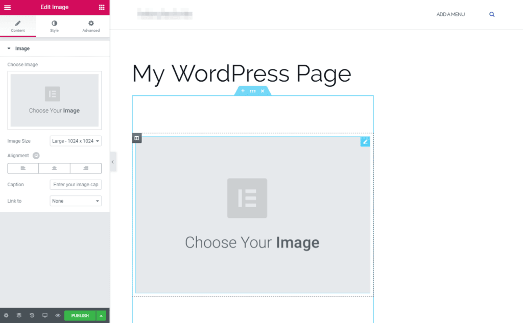Open the Link to dropdown
The height and width of the screenshot is (323, 523).
(x=75, y=201)
